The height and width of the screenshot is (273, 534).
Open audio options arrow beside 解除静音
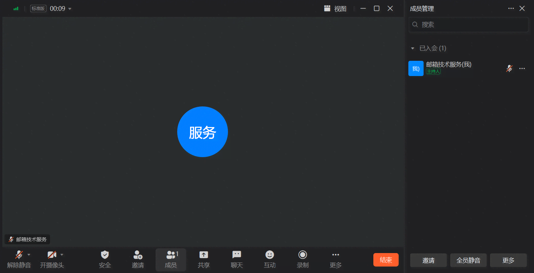tap(29, 255)
